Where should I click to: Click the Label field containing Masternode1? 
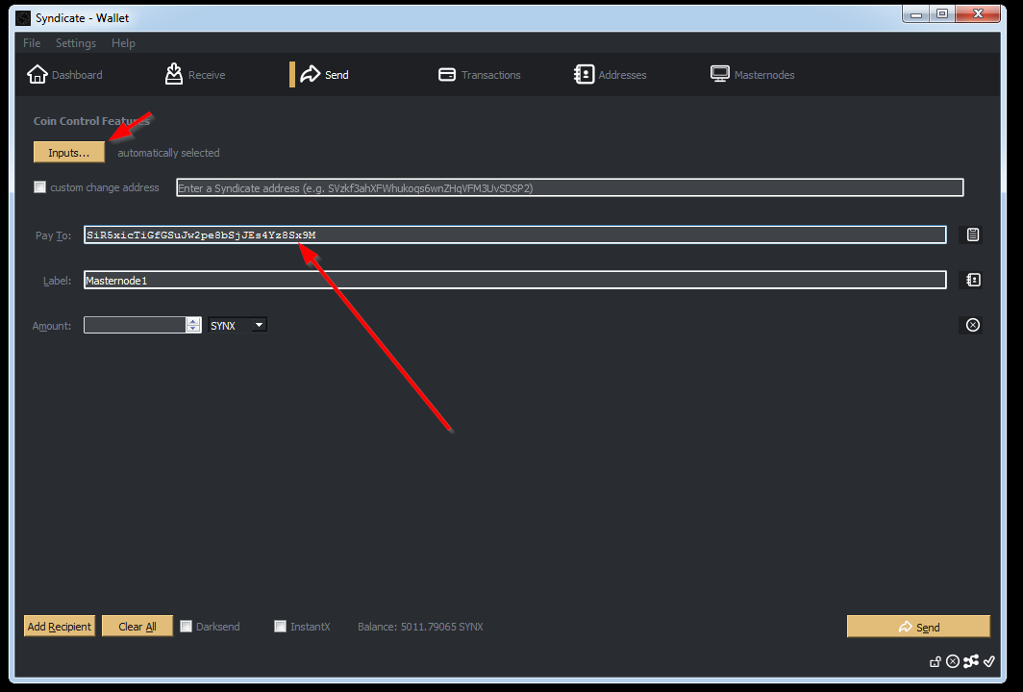(x=514, y=281)
